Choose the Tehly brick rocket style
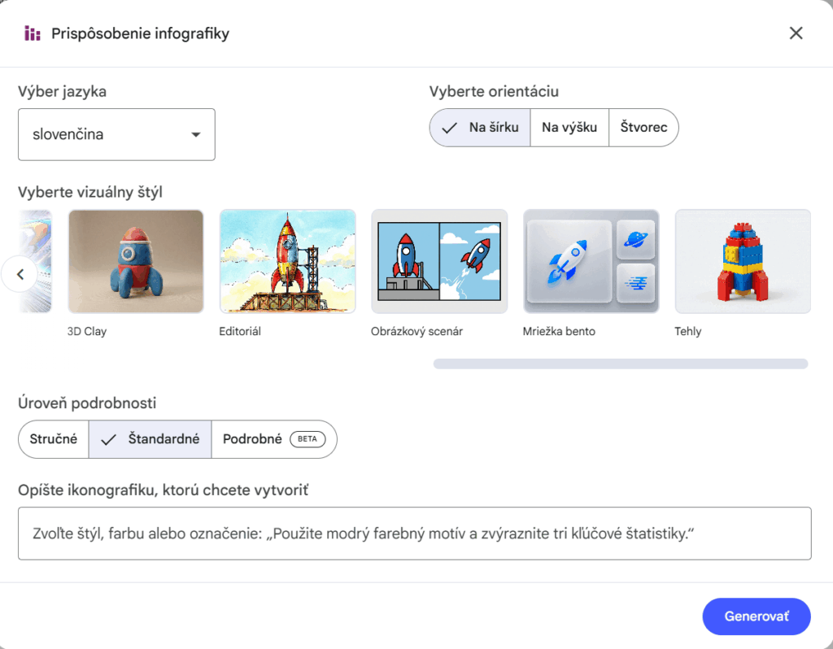The image size is (833, 649). [x=742, y=261]
